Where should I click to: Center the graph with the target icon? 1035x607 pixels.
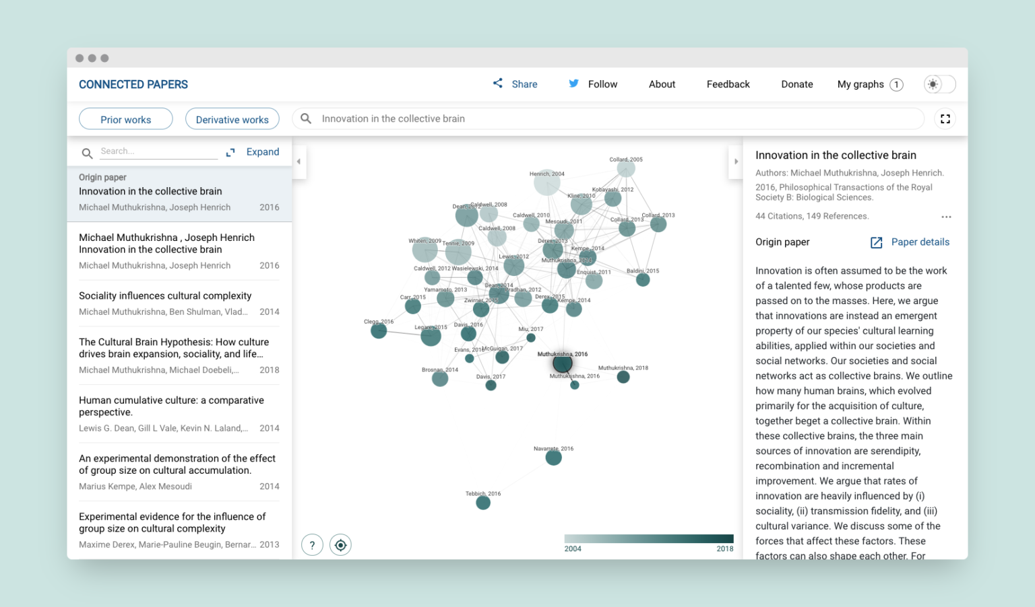[x=340, y=544]
